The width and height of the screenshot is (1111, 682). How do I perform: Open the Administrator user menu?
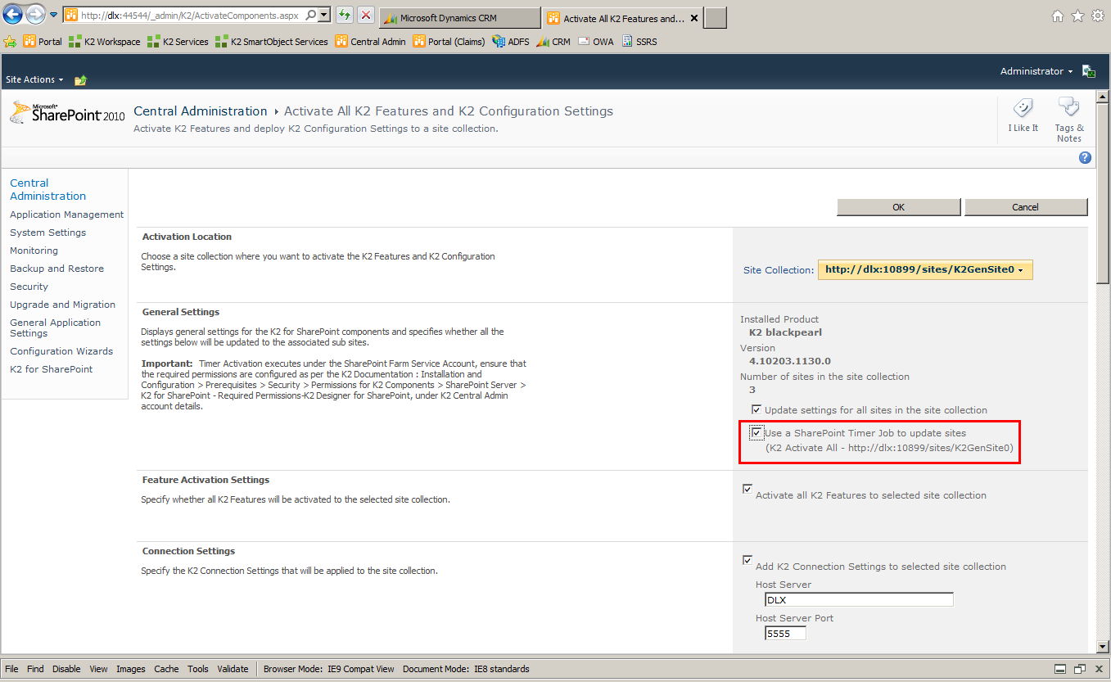[1036, 71]
